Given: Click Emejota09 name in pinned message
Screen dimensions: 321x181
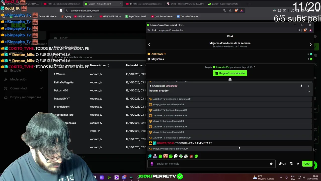Looking at the screenshot, I should click(x=172, y=86).
